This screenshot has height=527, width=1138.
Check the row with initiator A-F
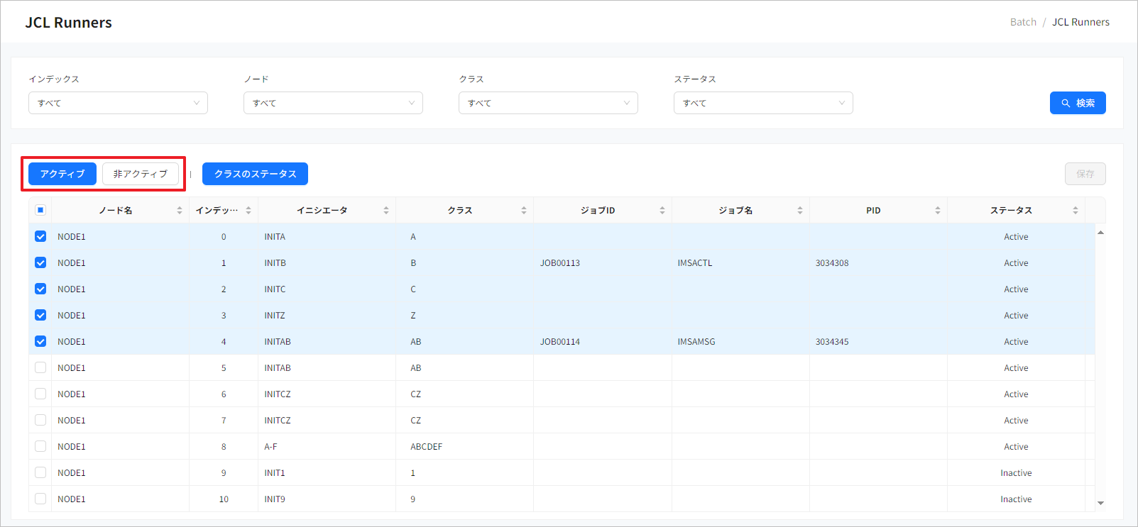(x=40, y=447)
